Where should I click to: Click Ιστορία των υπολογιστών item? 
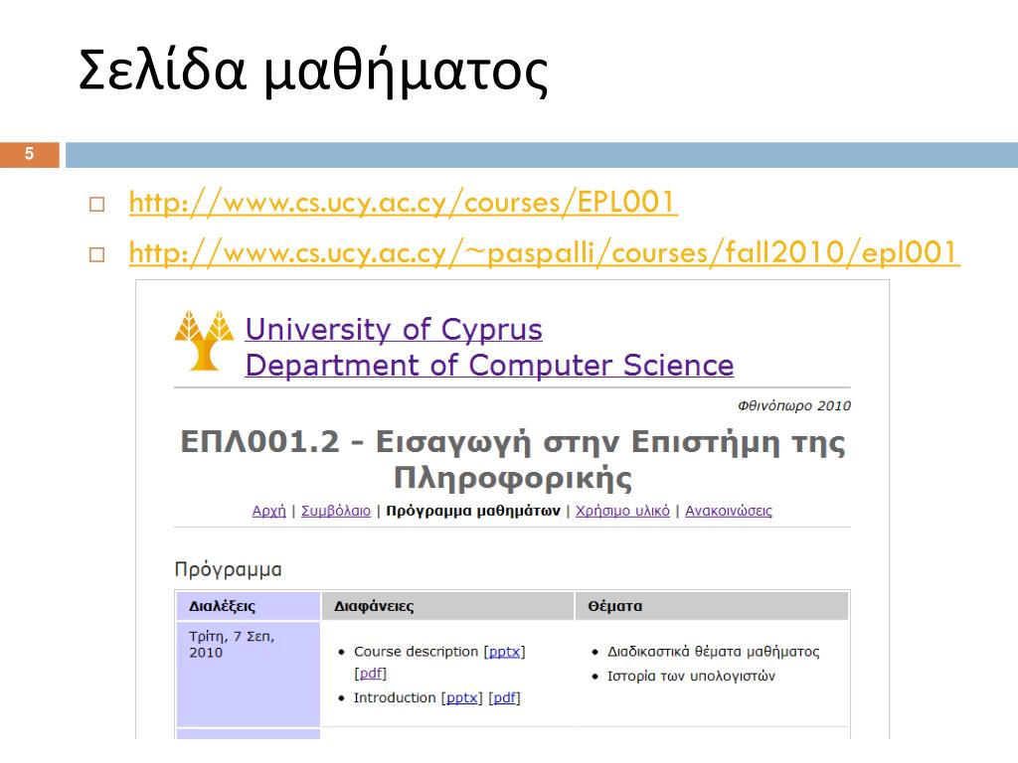[691, 676]
